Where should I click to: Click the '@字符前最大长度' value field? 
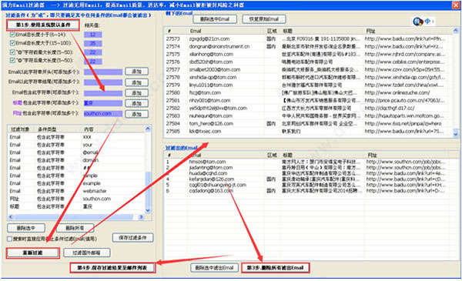(x=93, y=52)
